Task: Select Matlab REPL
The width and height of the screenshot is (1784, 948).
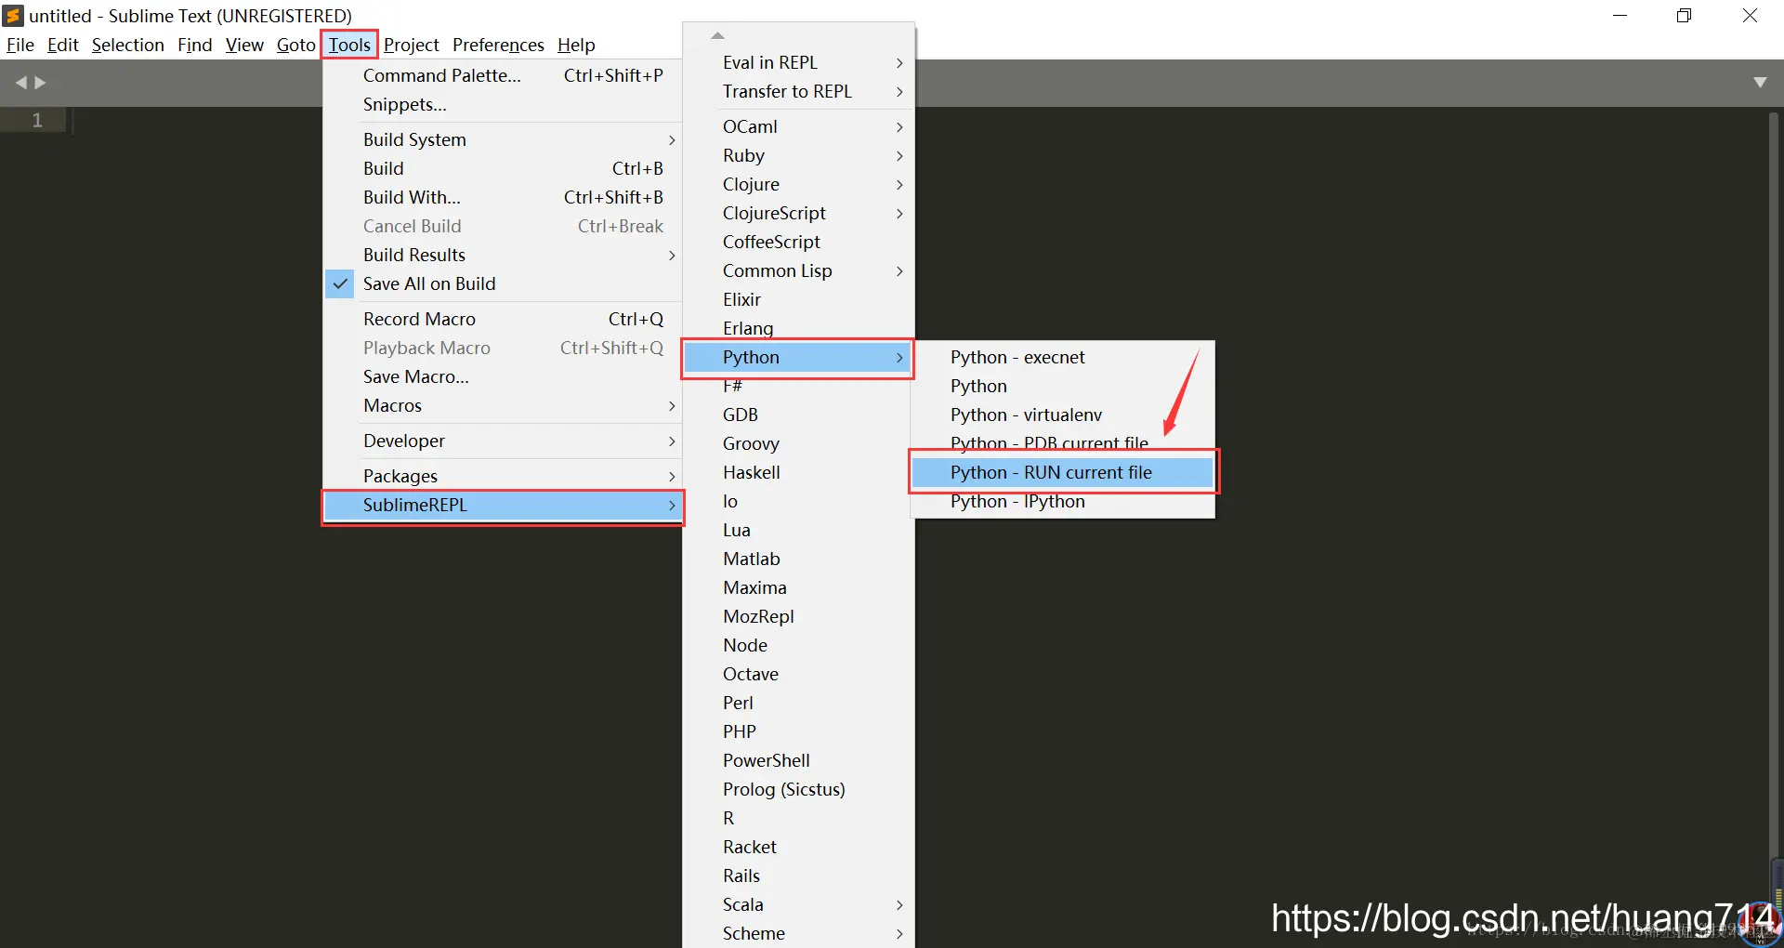Action: [798, 559]
